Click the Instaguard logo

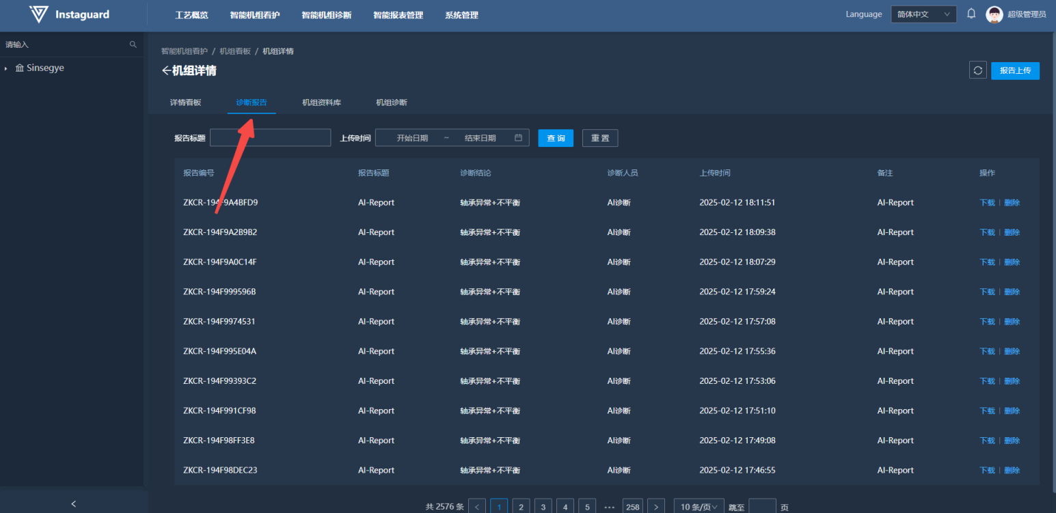[40, 14]
